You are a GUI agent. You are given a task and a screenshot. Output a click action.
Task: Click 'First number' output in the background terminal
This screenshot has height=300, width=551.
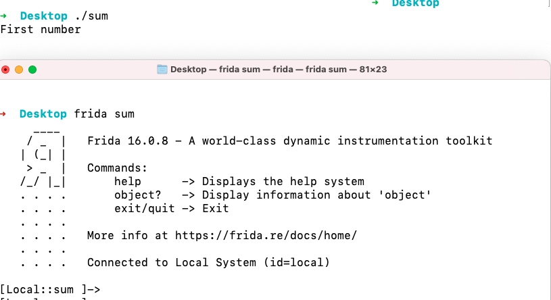(41, 30)
